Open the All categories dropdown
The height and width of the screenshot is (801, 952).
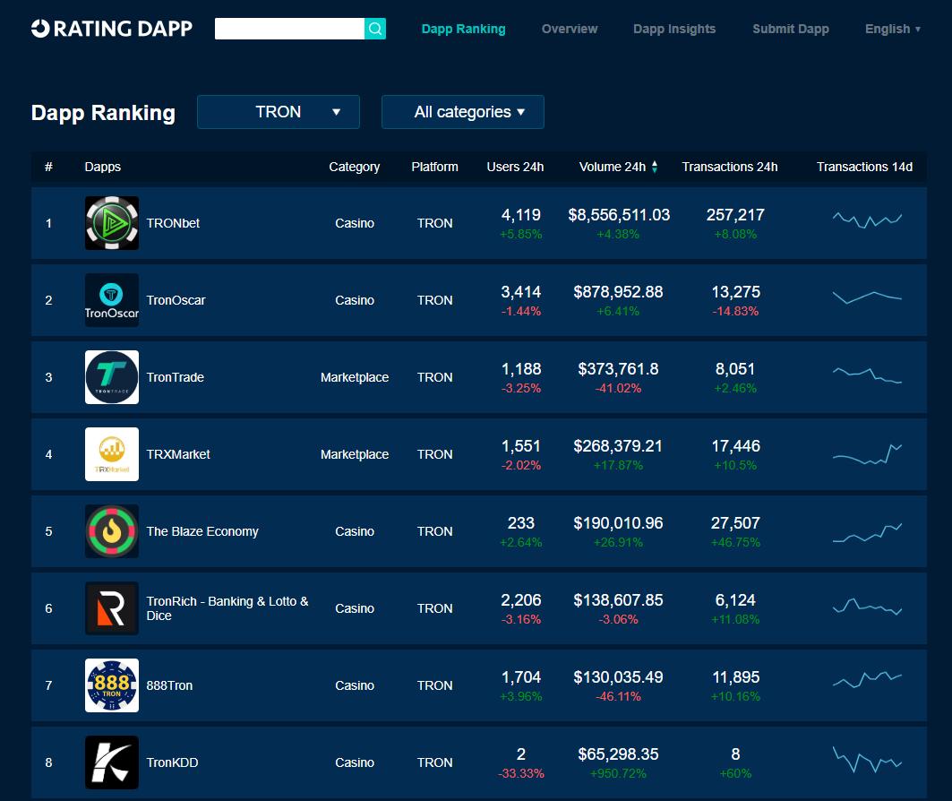463,112
